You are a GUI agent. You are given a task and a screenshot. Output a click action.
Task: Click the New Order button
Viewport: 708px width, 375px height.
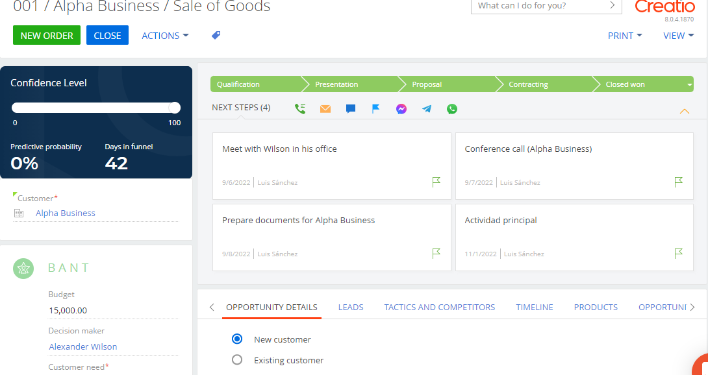point(47,35)
